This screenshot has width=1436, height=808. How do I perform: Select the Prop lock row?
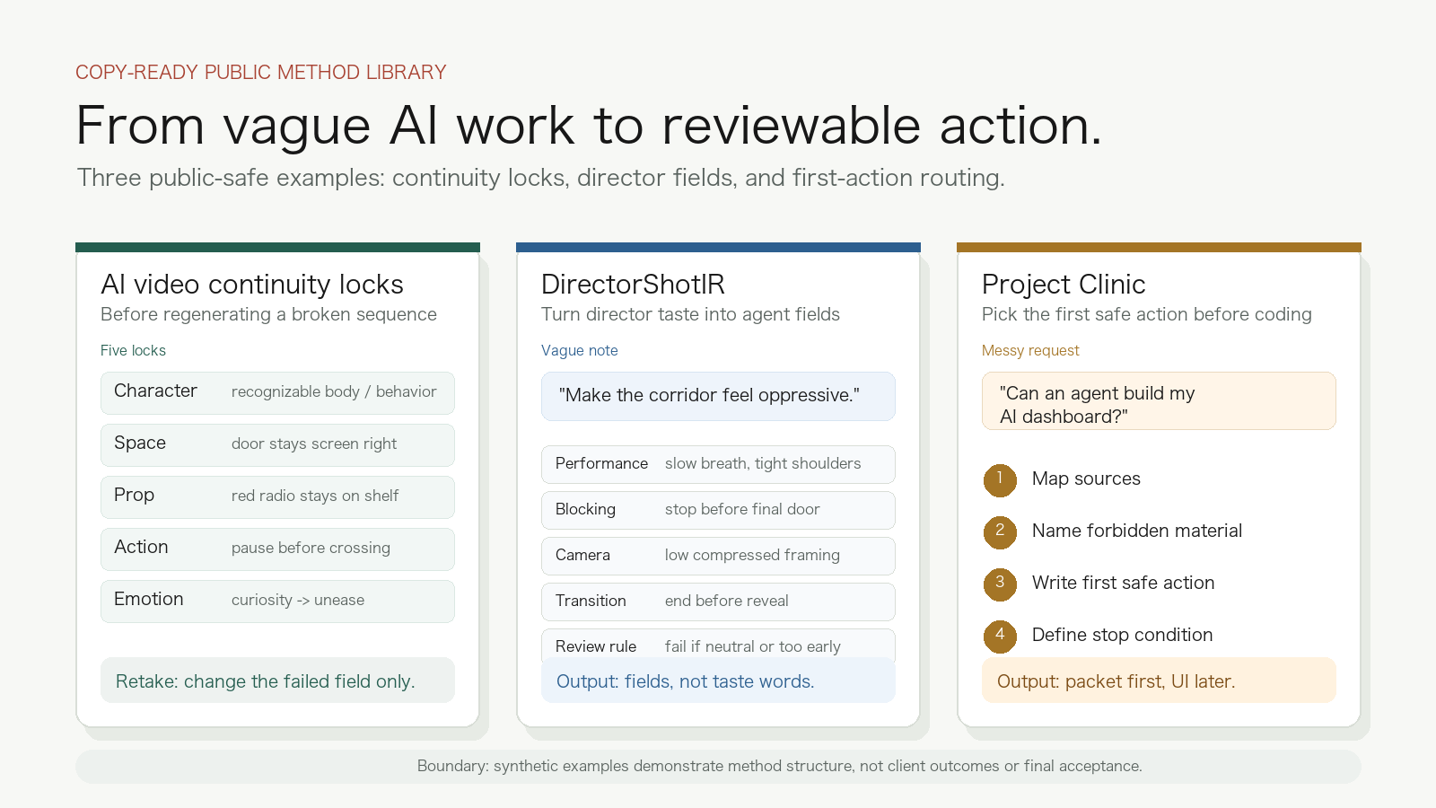277,497
